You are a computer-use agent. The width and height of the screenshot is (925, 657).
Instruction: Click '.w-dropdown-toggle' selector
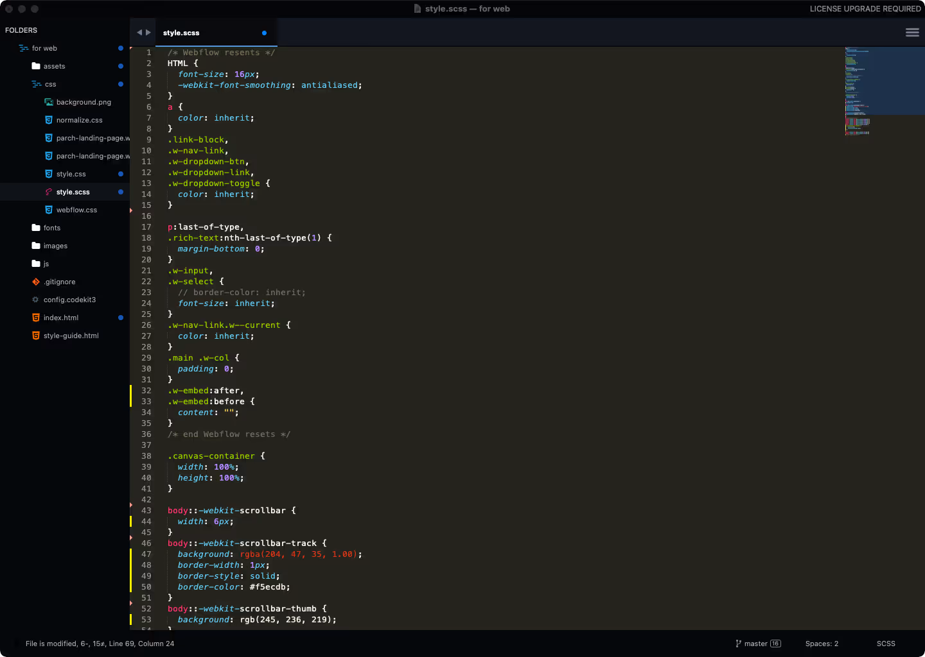(214, 183)
